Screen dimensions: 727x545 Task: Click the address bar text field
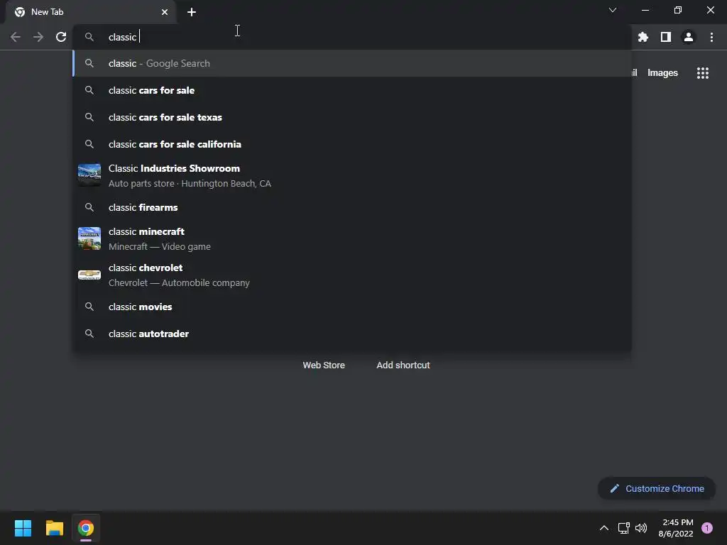[352, 37]
